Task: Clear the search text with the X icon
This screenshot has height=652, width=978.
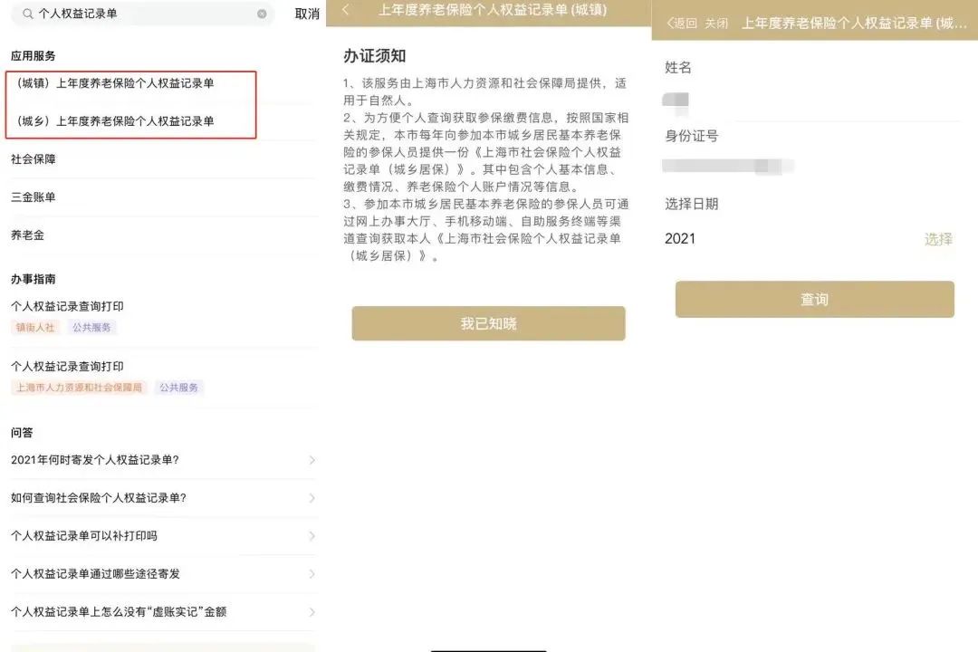Action: point(262,14)
